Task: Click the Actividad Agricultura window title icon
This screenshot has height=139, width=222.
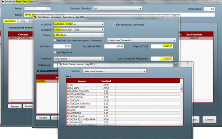Action: click(35, 17)
